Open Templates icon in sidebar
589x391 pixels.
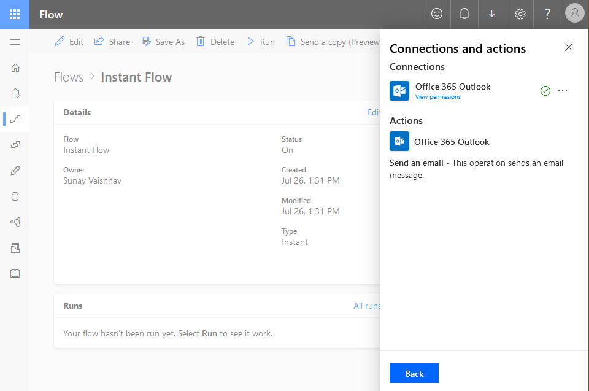coord(15,145)
